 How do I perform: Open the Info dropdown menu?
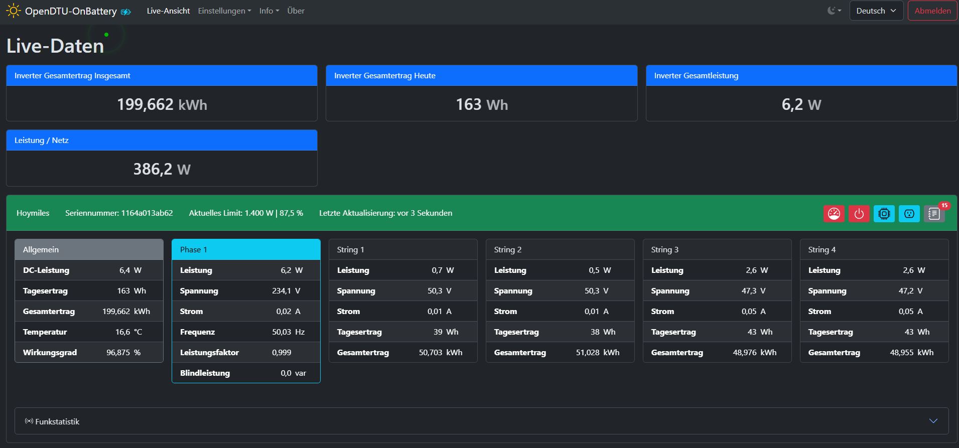[269, 11]
